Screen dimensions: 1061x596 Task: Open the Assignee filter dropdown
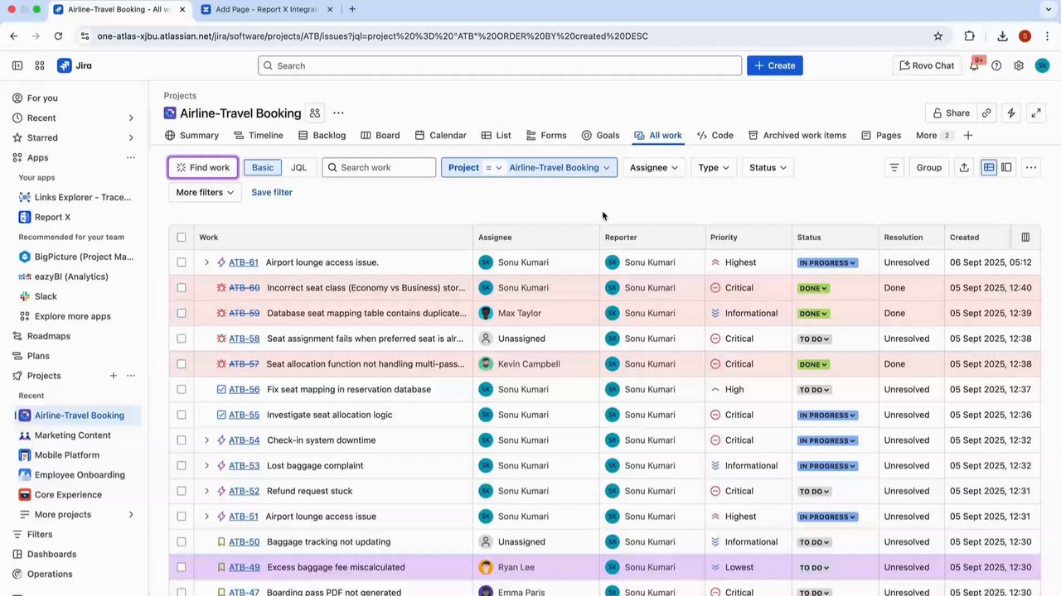click(654, 167)
